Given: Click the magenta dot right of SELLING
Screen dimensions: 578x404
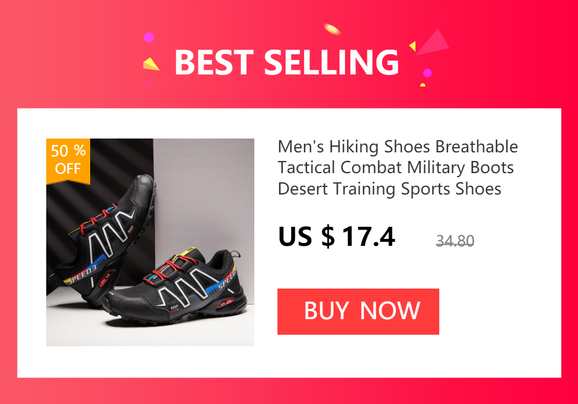Looking at the screenshot, I should tap(427, 73).
